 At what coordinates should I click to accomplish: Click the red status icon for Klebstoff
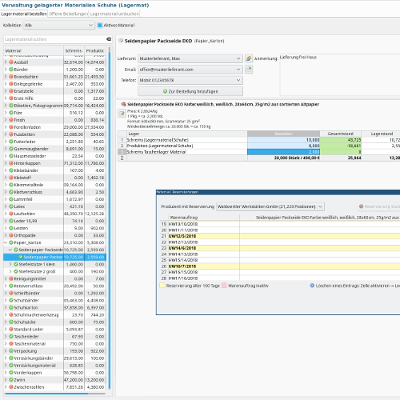tap(11, 178)
